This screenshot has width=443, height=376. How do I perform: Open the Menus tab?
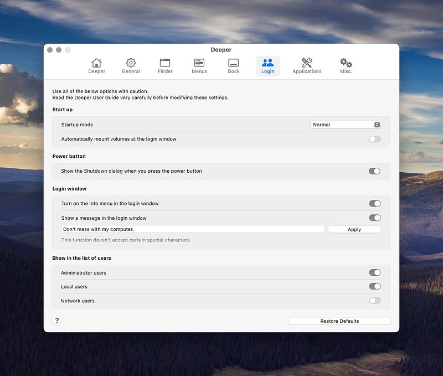click(x=199, y=66)
